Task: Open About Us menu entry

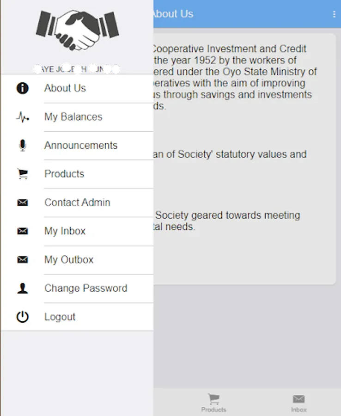Action: pos(65,88)
